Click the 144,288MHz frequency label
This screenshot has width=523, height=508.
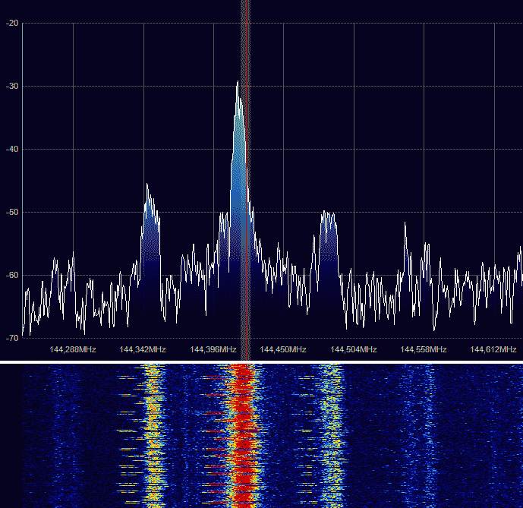point(73,349)
